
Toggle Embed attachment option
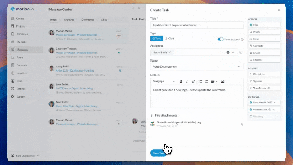point(264,53)
